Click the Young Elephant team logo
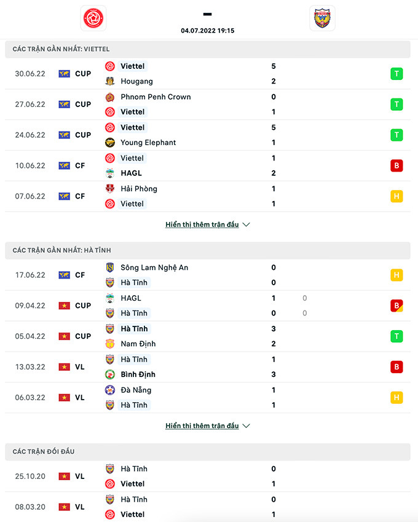The width and height of the screenshot is (418, 522). coord(110,143)
